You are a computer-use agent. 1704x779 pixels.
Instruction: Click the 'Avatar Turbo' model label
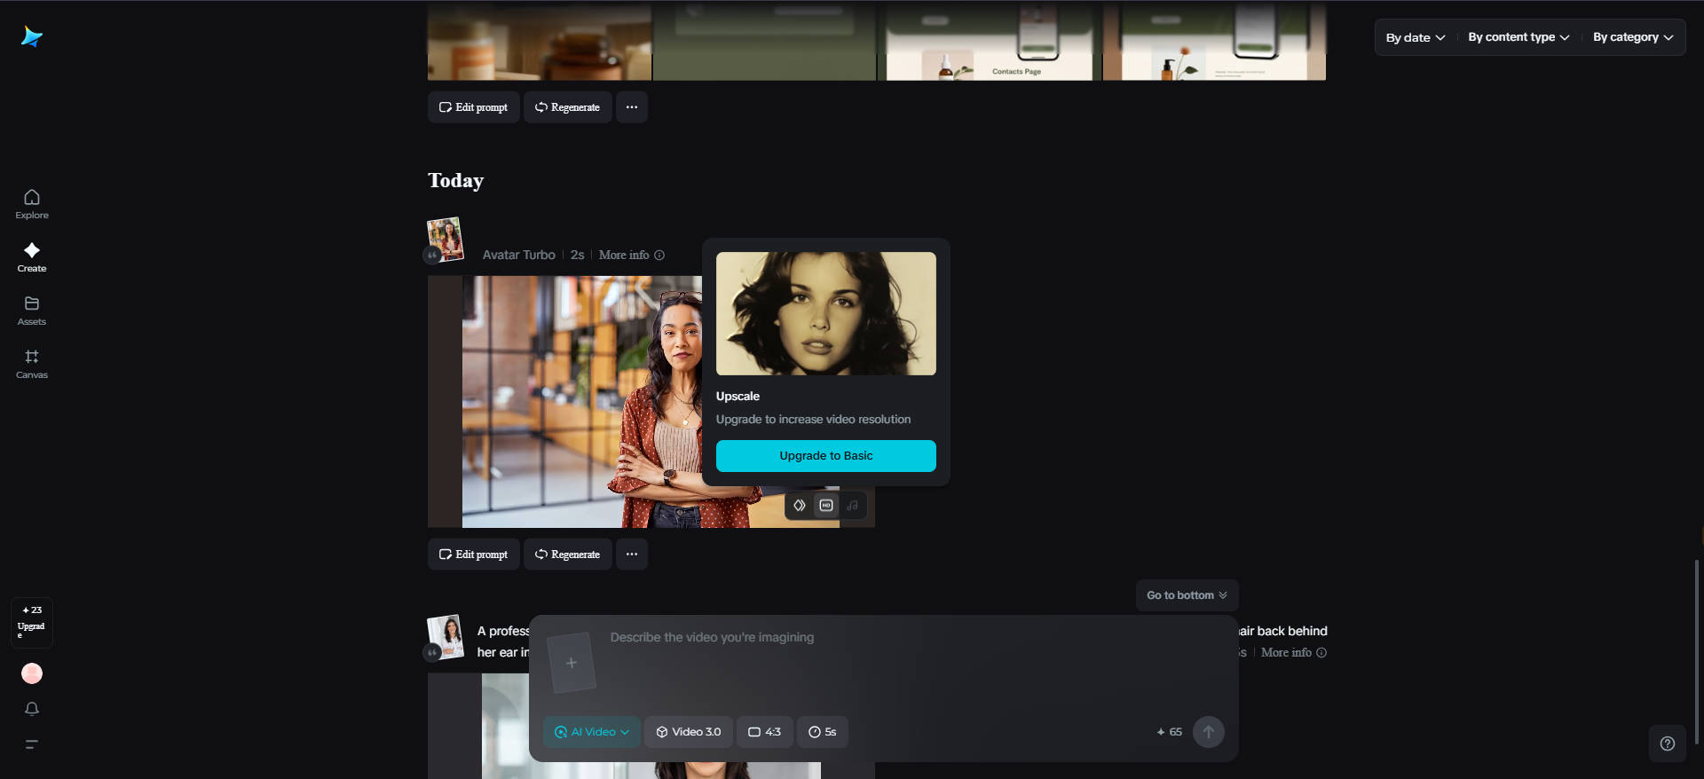(x=519, y=256)
